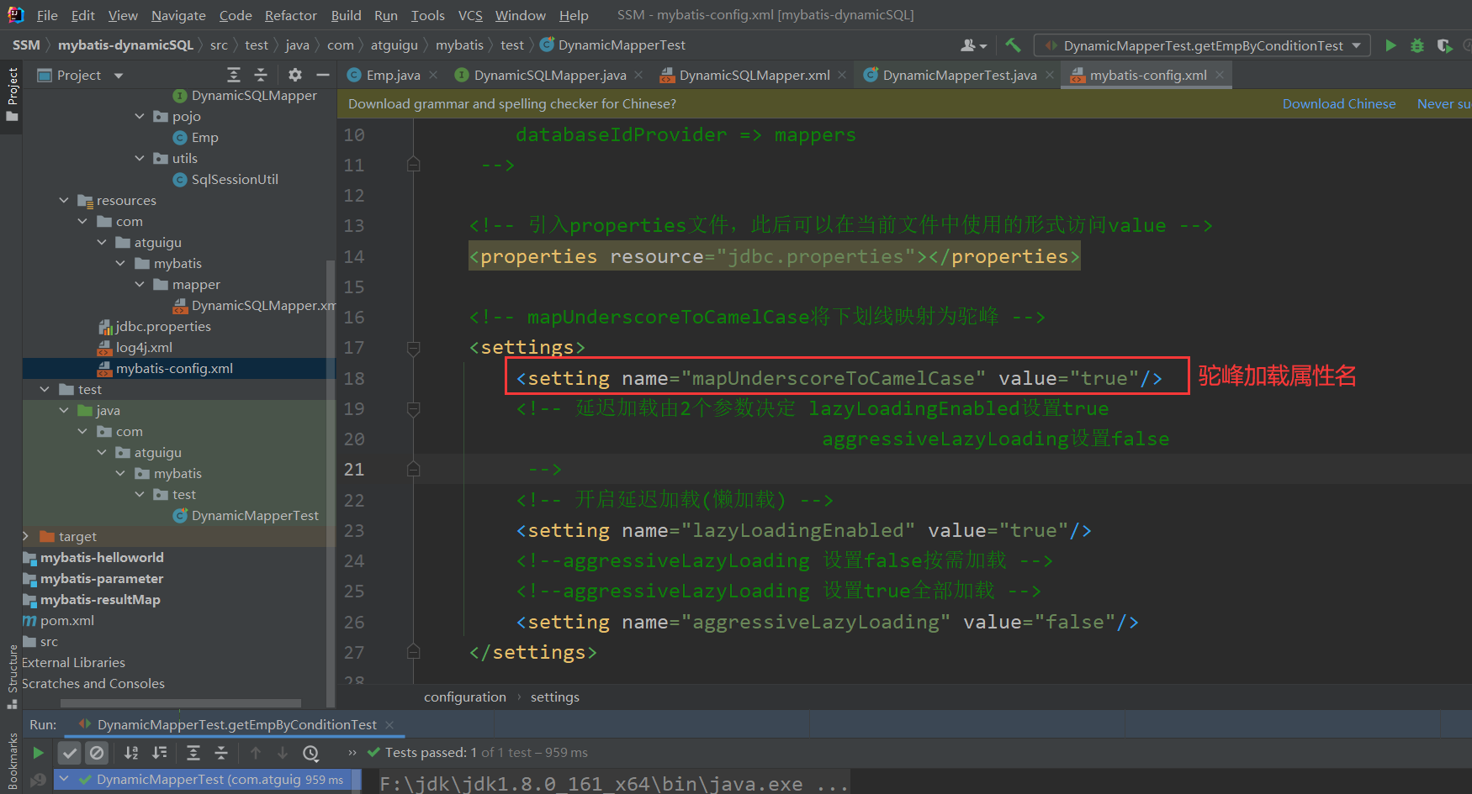This screenshot has width=1472, height=794.
Task: Expand all in Project panel header
Action: click(234, 75)
